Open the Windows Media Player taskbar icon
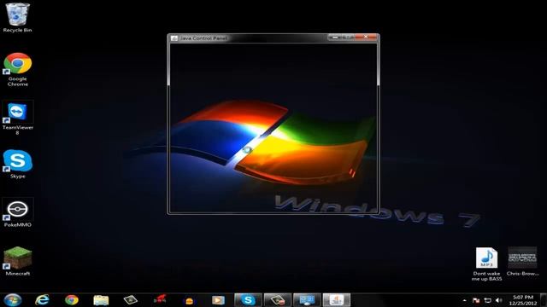The height and width of the screenshot is (307, 547). pos(218,299)
